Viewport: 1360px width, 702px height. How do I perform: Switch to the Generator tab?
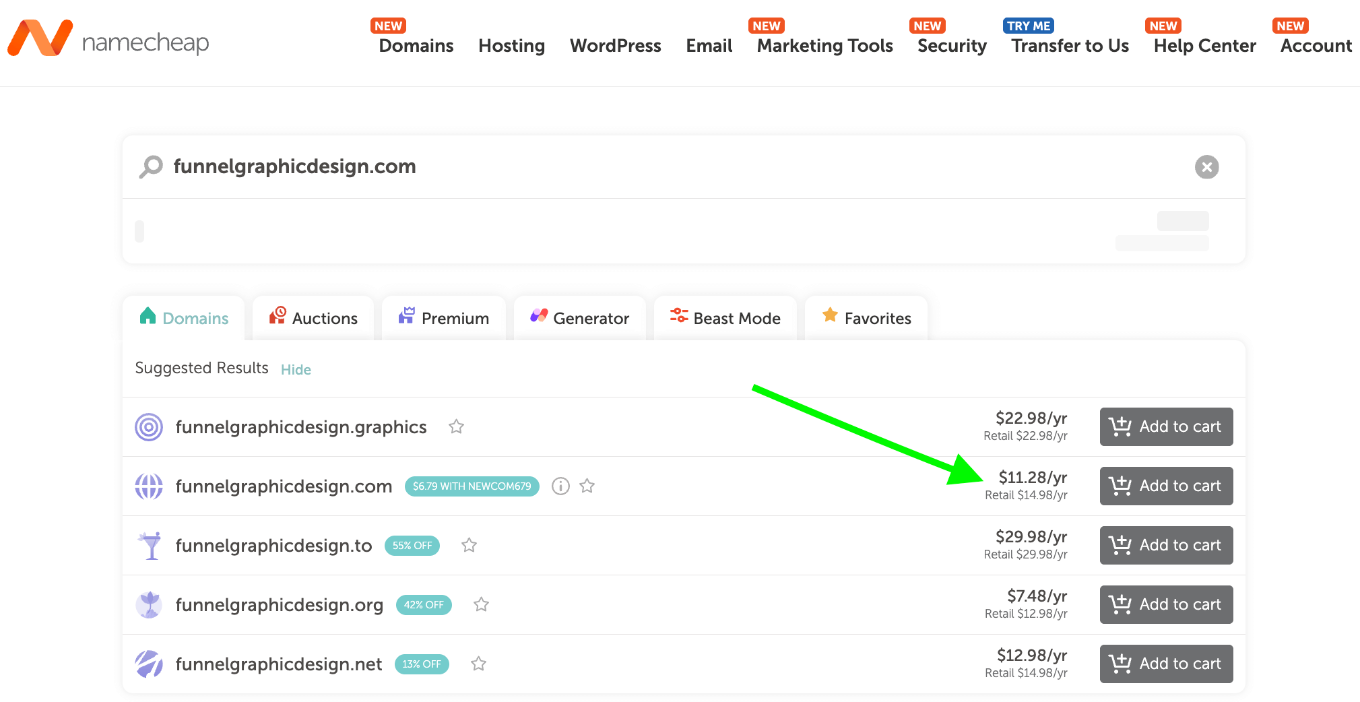point(579,317)
